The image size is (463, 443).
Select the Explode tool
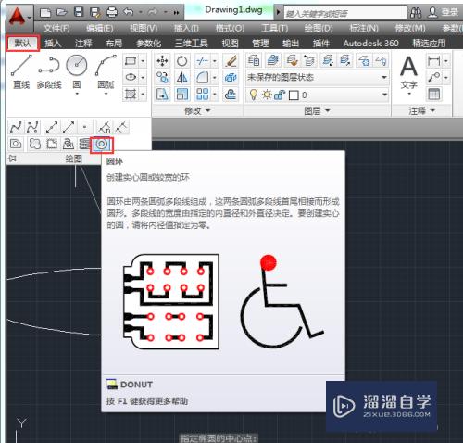pyautogui.click(x=231, y=77)
